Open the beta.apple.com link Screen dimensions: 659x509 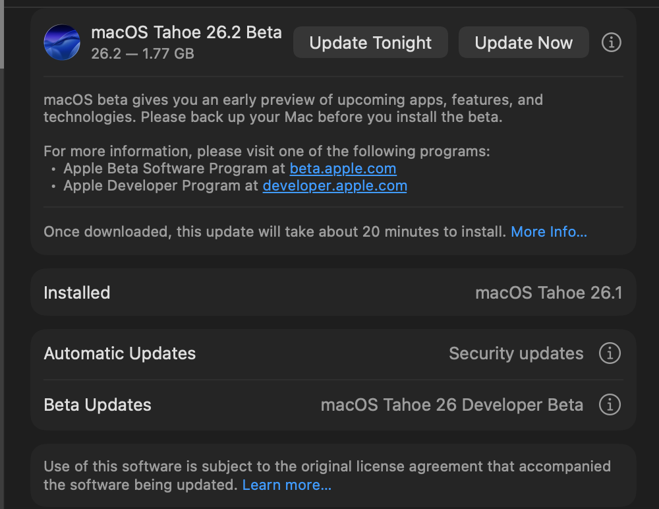(x=343, y=169)
